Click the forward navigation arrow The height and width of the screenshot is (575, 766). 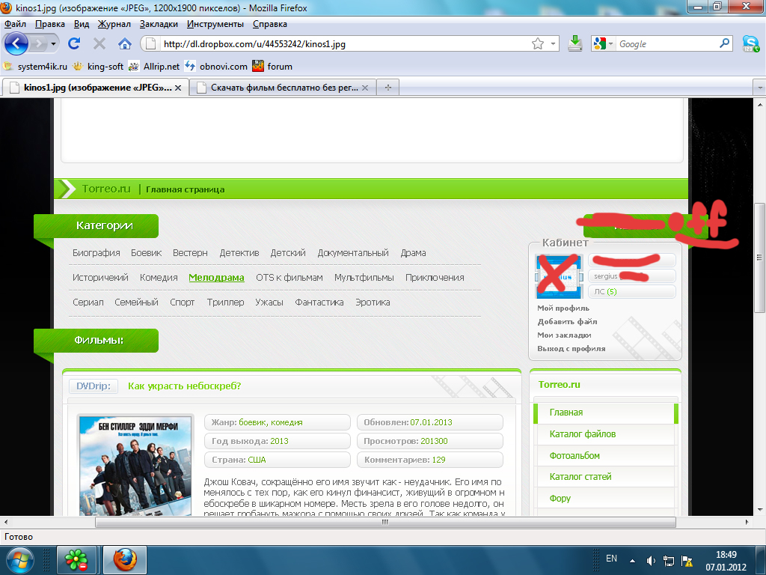click(38, 44)
